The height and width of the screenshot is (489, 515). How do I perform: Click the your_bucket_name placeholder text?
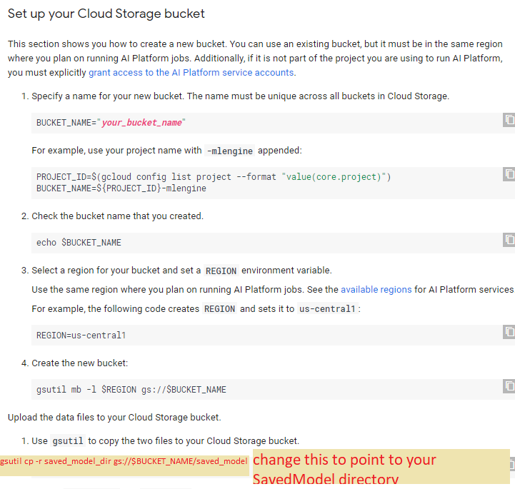tap(141, 123)
